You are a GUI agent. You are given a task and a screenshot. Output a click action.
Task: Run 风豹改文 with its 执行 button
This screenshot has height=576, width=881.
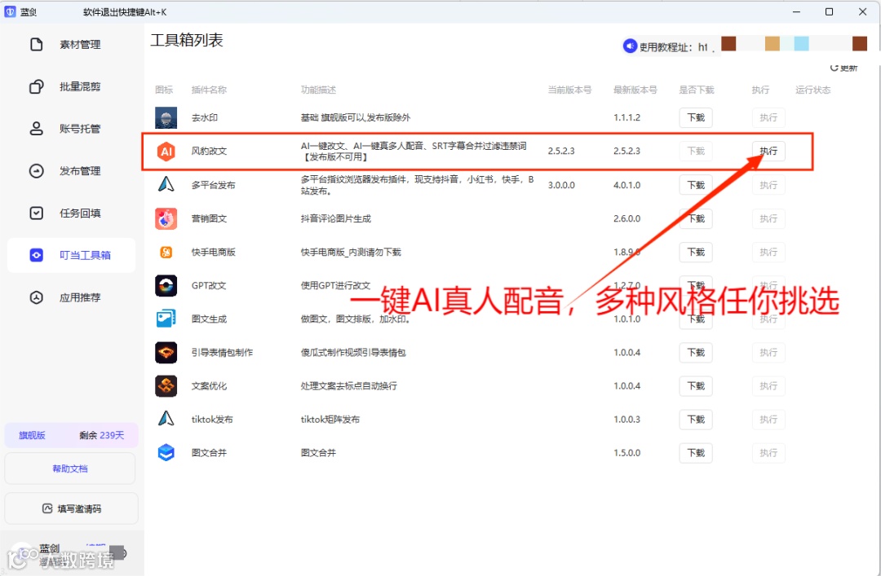[x=768, y=151]
